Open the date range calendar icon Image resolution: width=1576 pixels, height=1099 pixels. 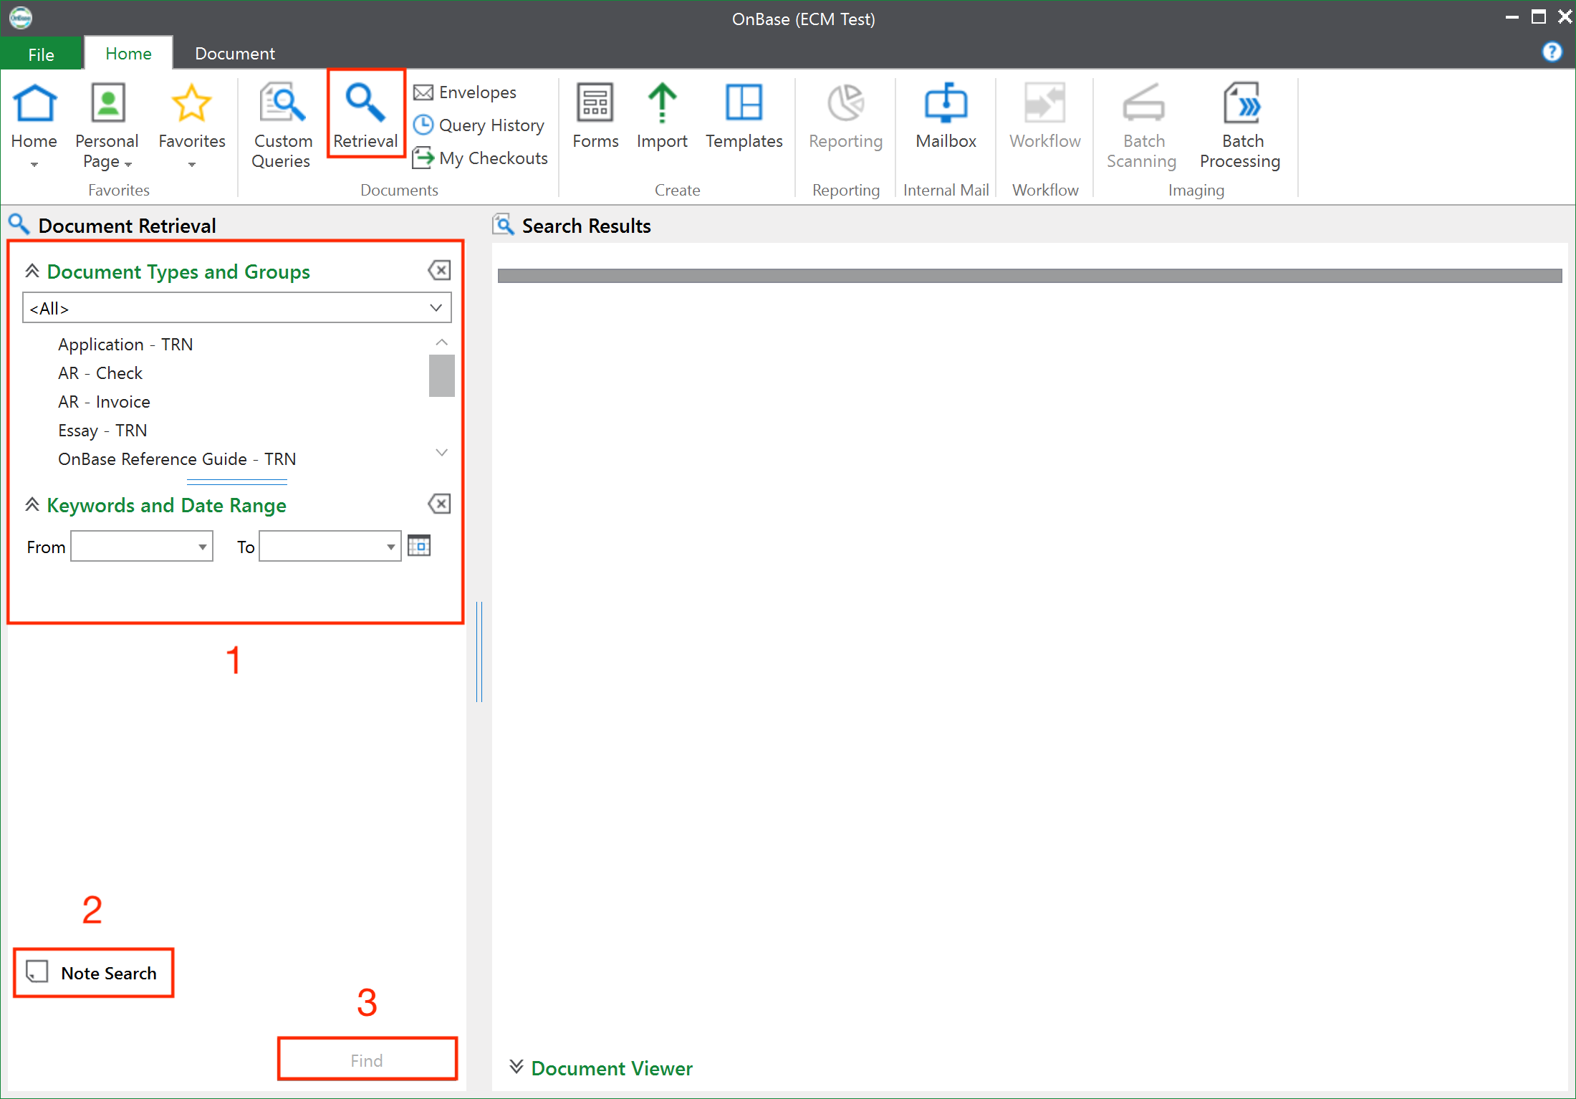(419, 546)
